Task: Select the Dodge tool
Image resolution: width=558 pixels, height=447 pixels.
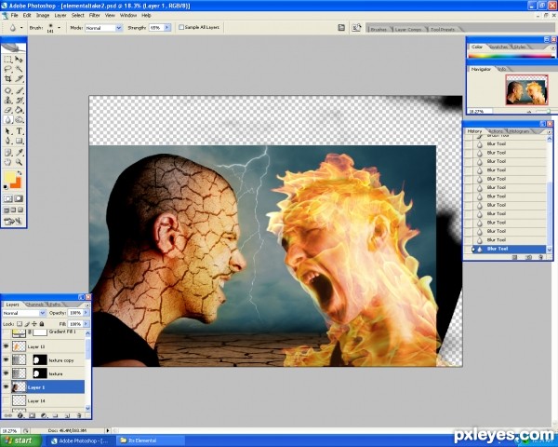Action: pyautogui.click(x=20, y=120)
